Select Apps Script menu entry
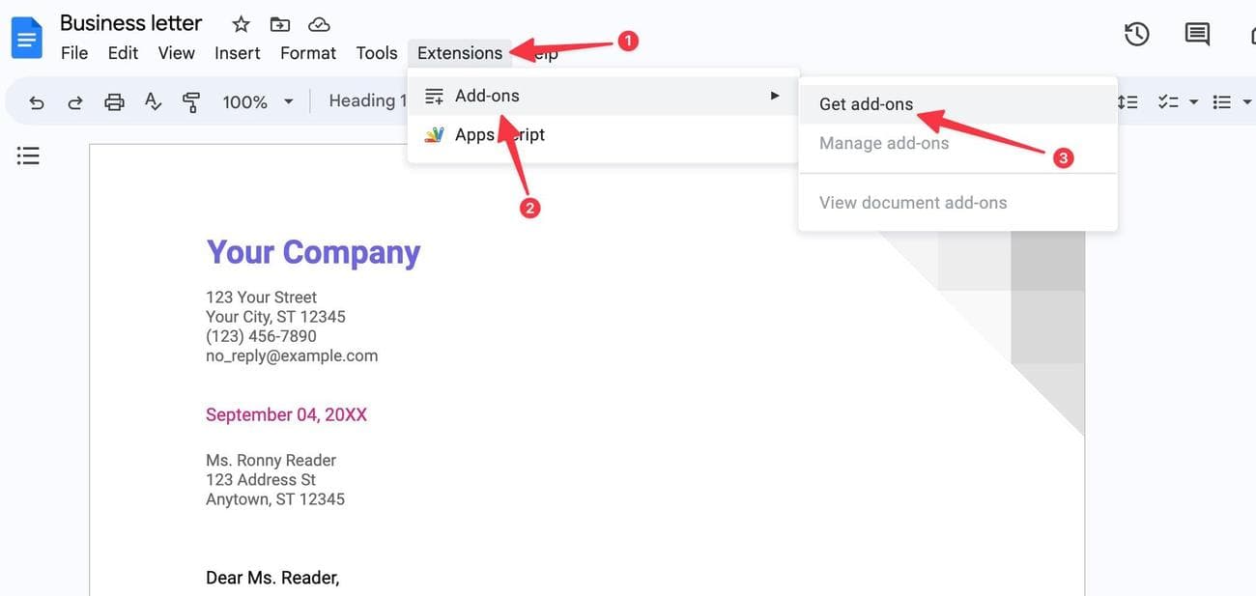Screen dimensions: 1256x596 click(500, 135)
